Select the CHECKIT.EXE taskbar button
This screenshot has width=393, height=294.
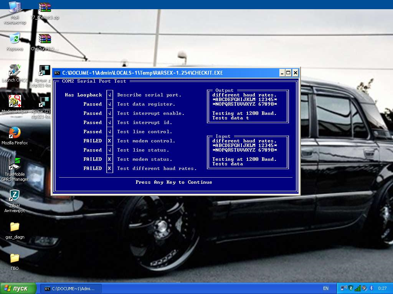(71, 288)
